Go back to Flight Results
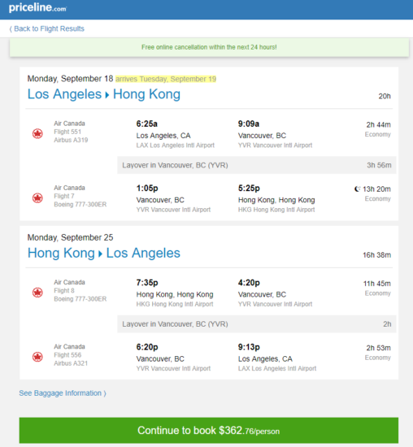Screen dimensions: 413x447 click(x=47, y=28)
